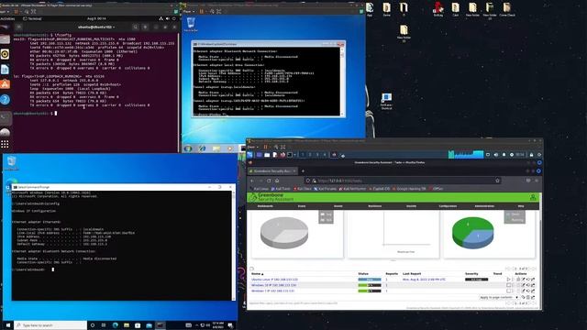This screenshot has height=330, width=587.
Task: Open Rhythmbox in Ubuntu dock
Action: tap(5, 55)
